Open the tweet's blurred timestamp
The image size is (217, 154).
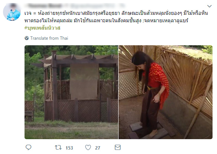point(122,6)
